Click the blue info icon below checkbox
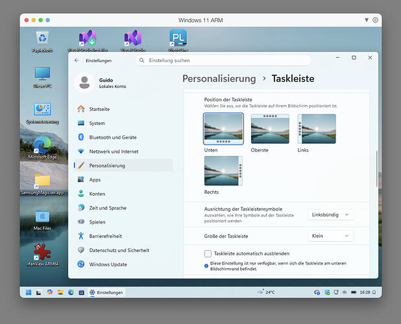This screenshot has width=401, height=324. [x=206, y=266]
